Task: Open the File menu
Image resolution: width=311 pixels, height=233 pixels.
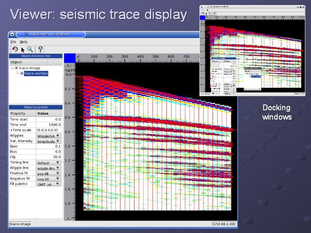Action: [x=13, y=42]
